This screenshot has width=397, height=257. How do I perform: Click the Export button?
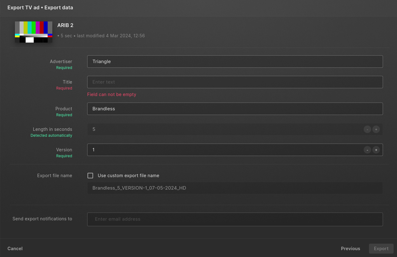click(381, 249)
